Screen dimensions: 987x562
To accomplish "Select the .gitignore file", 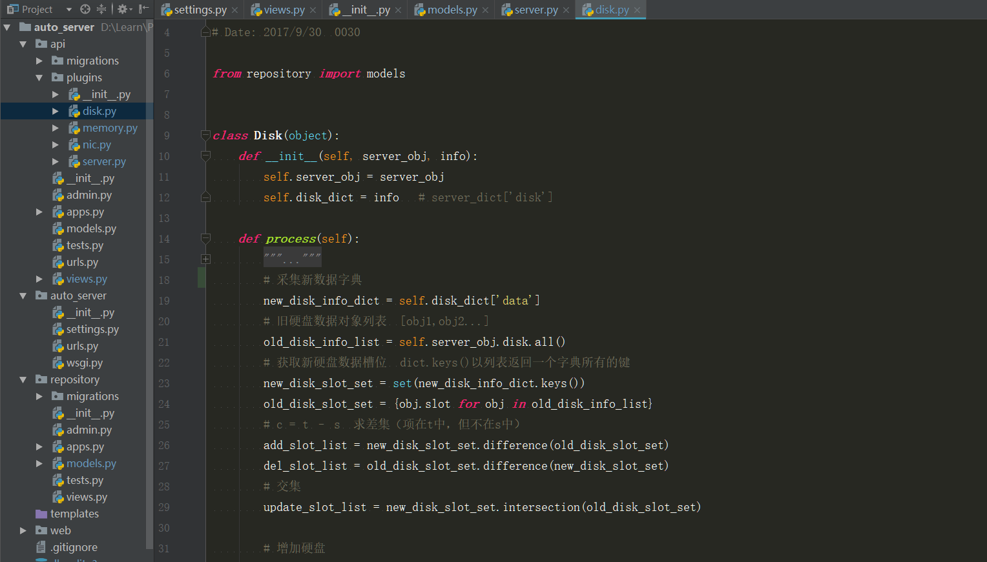I will (x=74, y=547).
